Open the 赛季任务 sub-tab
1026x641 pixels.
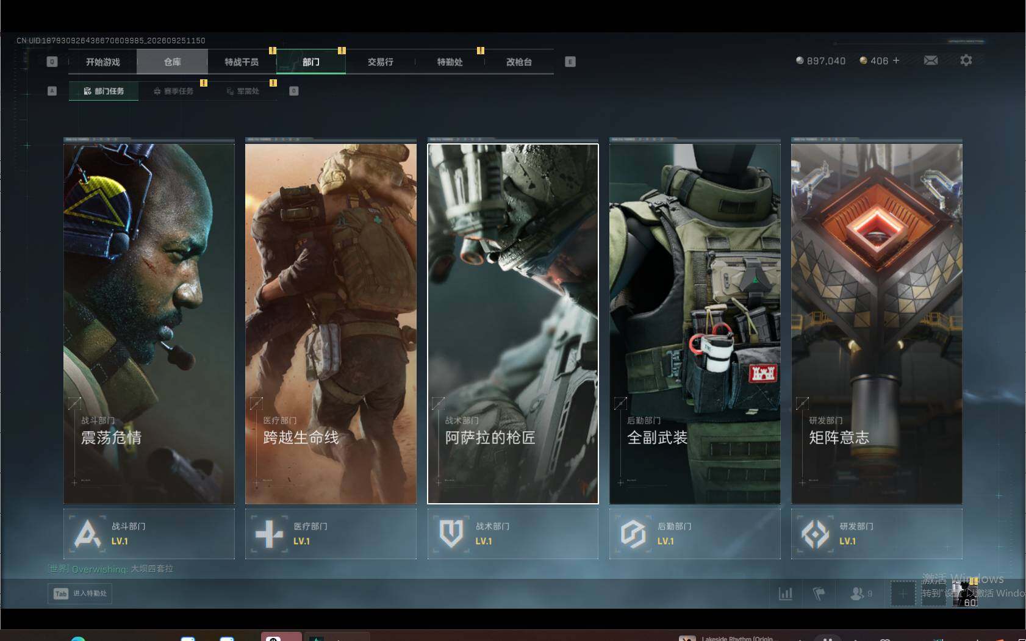tap(173, 91)
